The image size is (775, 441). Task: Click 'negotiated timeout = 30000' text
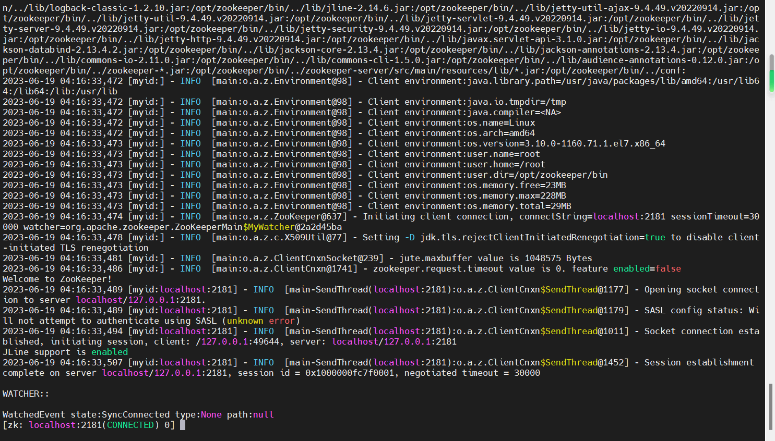pyautogui.click(x=472, y=373)
